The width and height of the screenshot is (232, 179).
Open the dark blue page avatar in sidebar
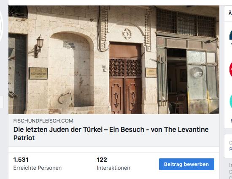pos(231,35)
